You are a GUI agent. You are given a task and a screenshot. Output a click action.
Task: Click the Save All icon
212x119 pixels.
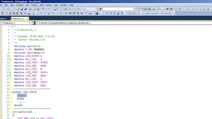click(x=25, y=9)
